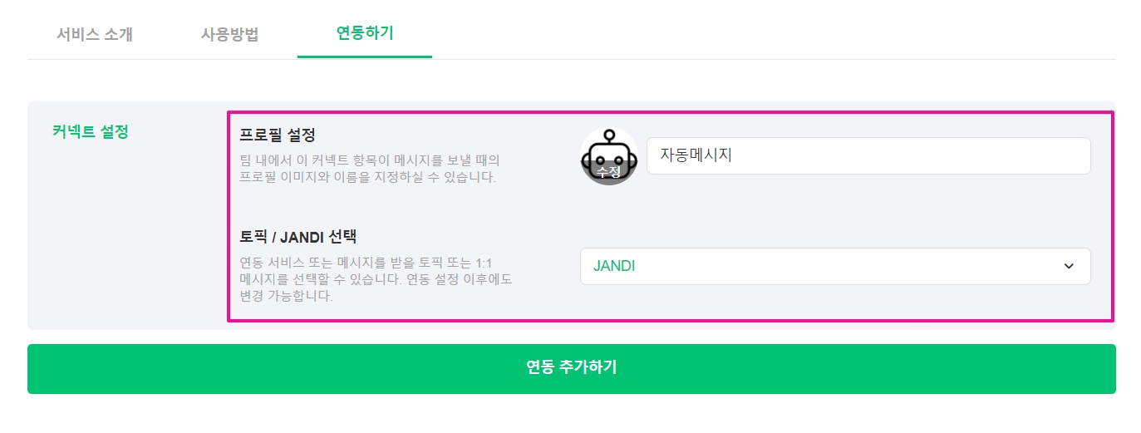Image resolution: width=1141 pixels, height=433 pixels.
Task: Click the robot's antenna on the profile icon
Action: pos(608,136)
